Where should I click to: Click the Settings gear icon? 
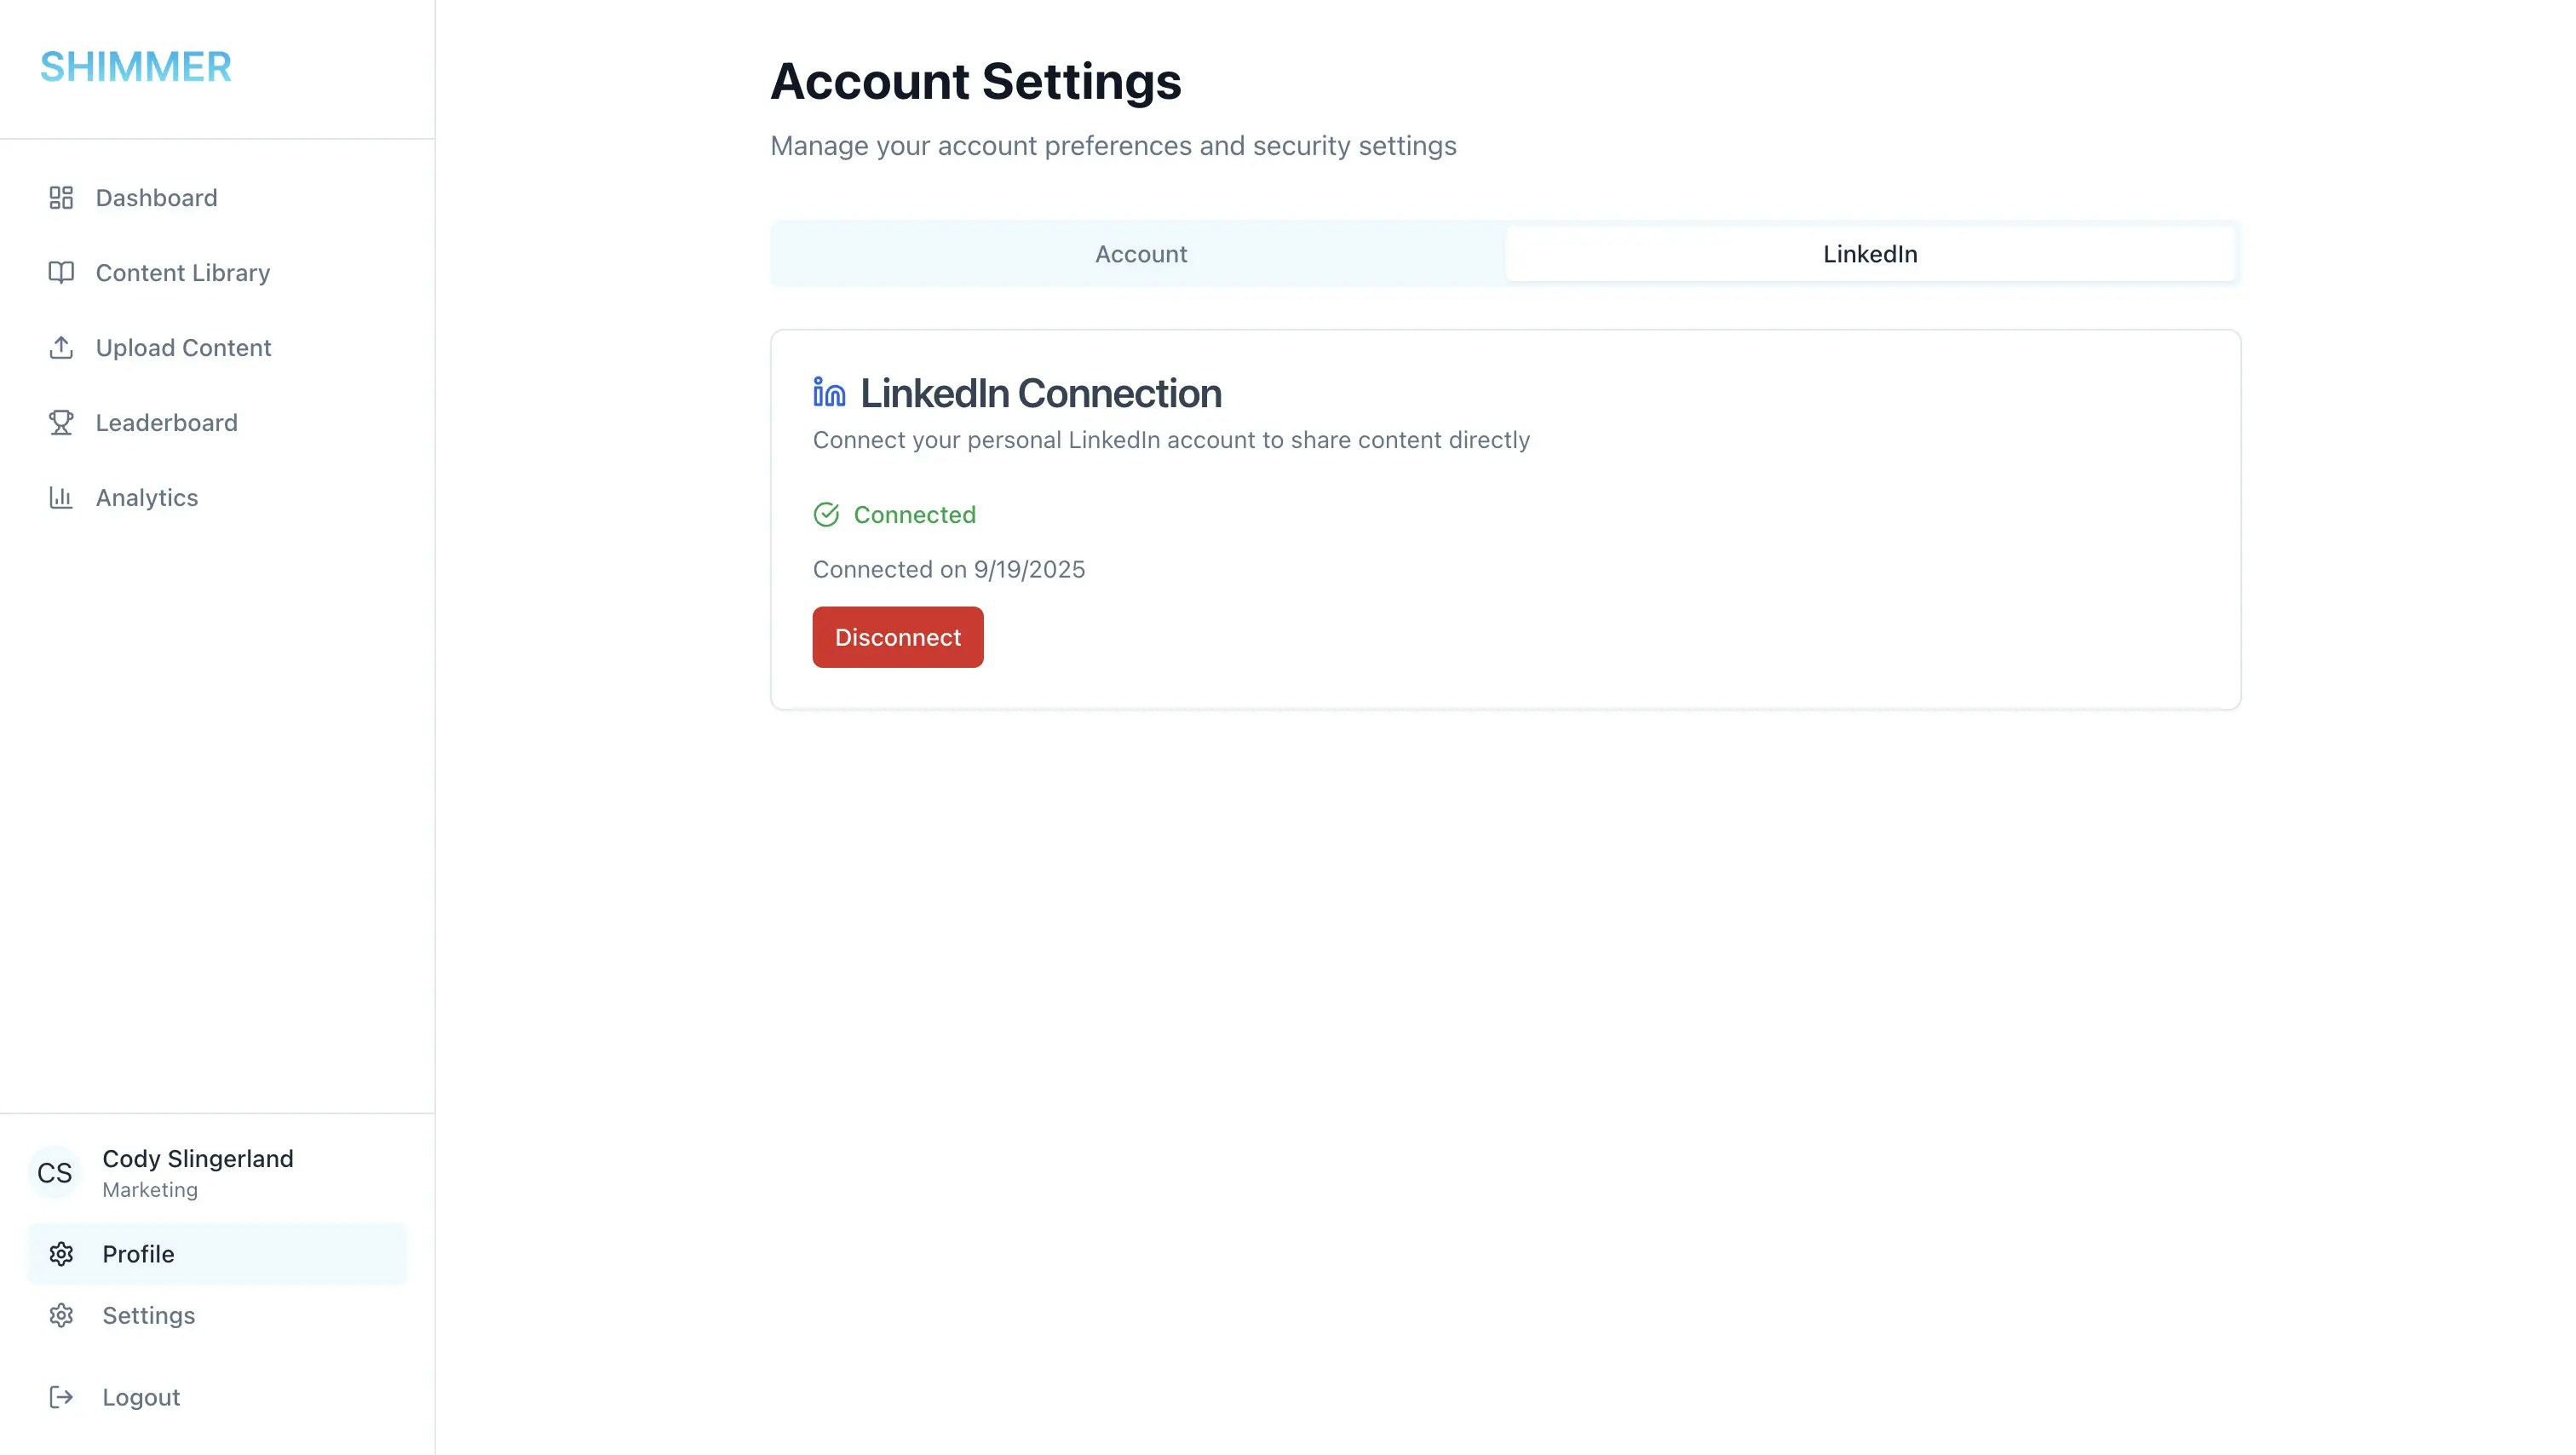(63, 1315)
